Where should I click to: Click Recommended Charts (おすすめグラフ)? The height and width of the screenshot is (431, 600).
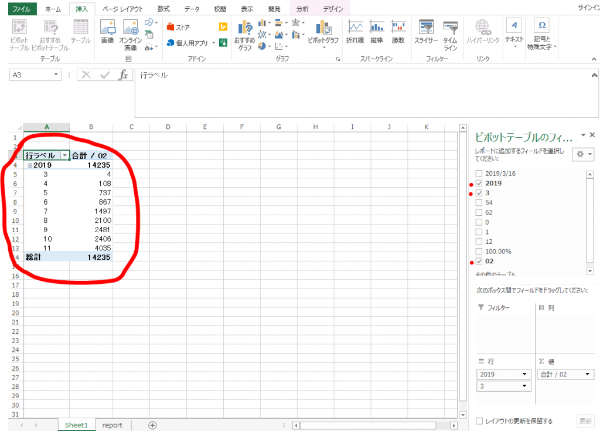click(x=244, y=35)
